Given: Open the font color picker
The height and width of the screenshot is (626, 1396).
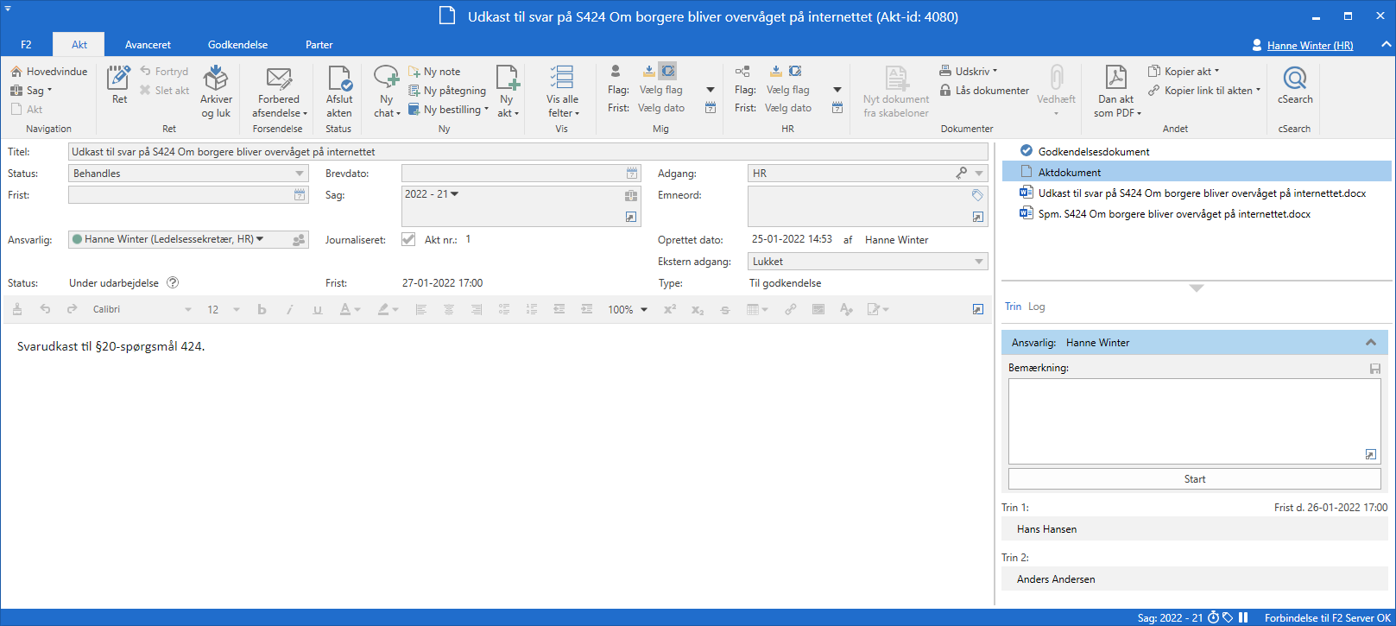Looking at the screenshot, I should coord(349,309).
